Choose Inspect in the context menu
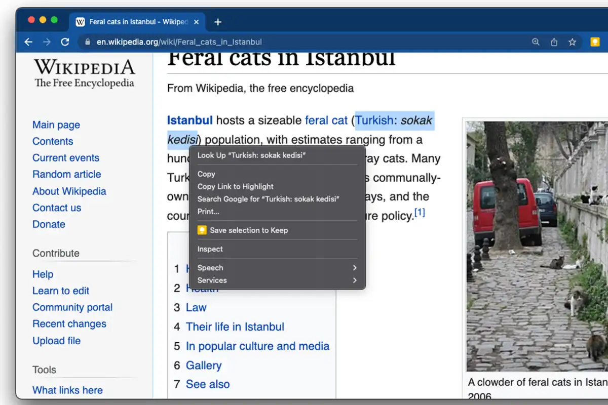The height and width of the screenshot is (405, 608). (210, 249)
